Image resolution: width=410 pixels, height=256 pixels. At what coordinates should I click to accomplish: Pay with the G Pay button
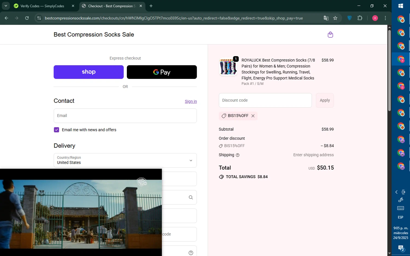[x=162, y=72]
